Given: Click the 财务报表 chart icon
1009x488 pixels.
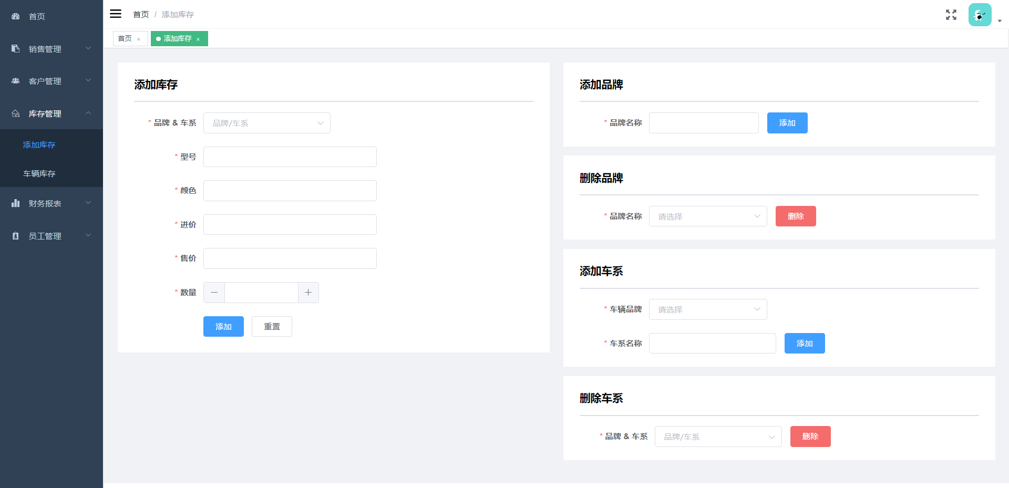Looking at the screenshot, I should (16, 203).
